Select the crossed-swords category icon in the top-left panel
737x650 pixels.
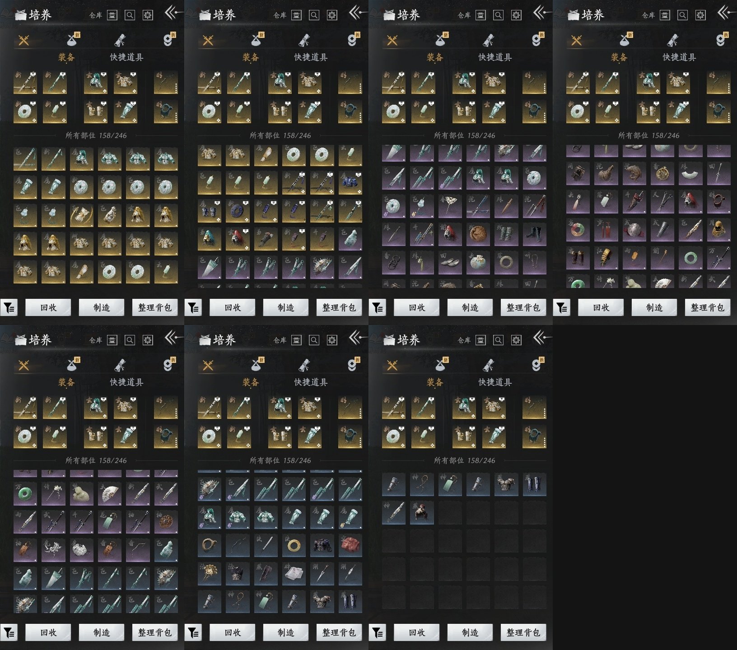24,41
